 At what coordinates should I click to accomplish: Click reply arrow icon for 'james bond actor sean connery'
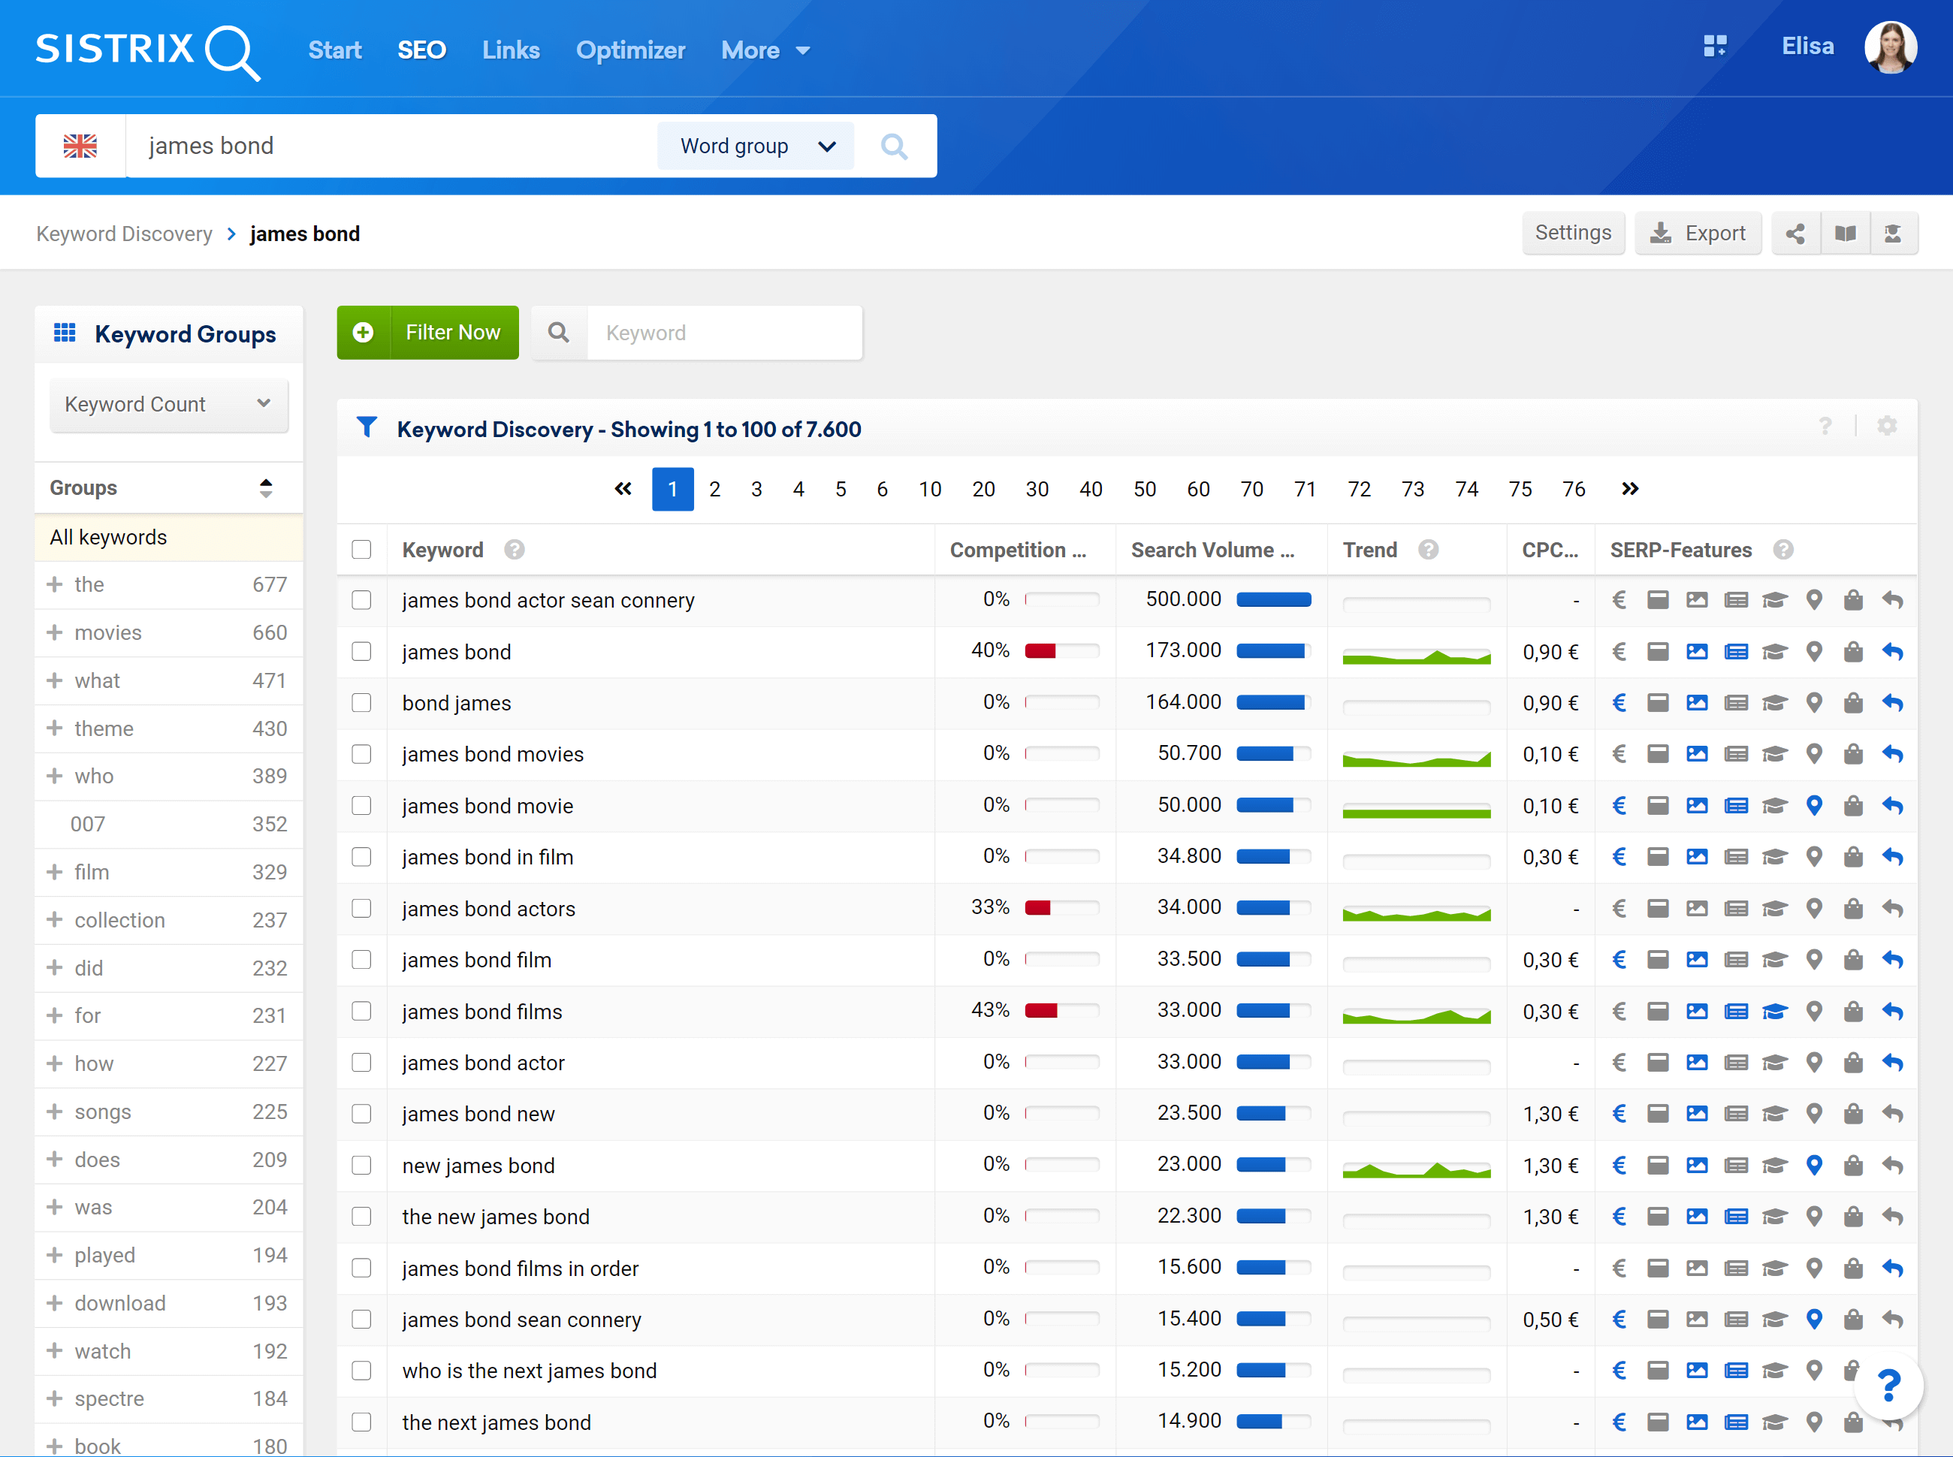[1892, 601]
